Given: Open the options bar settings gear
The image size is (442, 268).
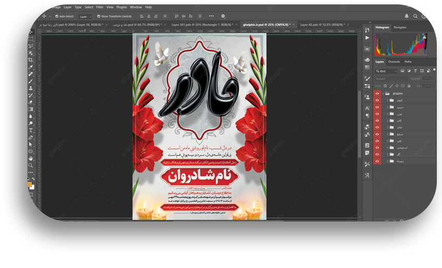Looking at the screenshot, I should point(223,16).
